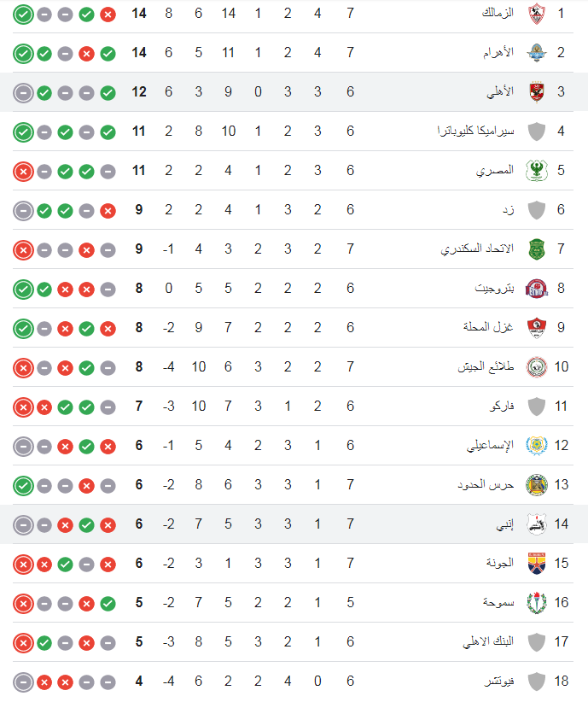Click the National Bank placeholder shield icon
This screenshot has width=588, height=708.
click(537, 642)
